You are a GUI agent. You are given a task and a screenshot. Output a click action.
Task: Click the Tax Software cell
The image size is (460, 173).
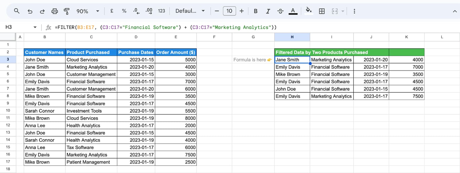[91, 147]
